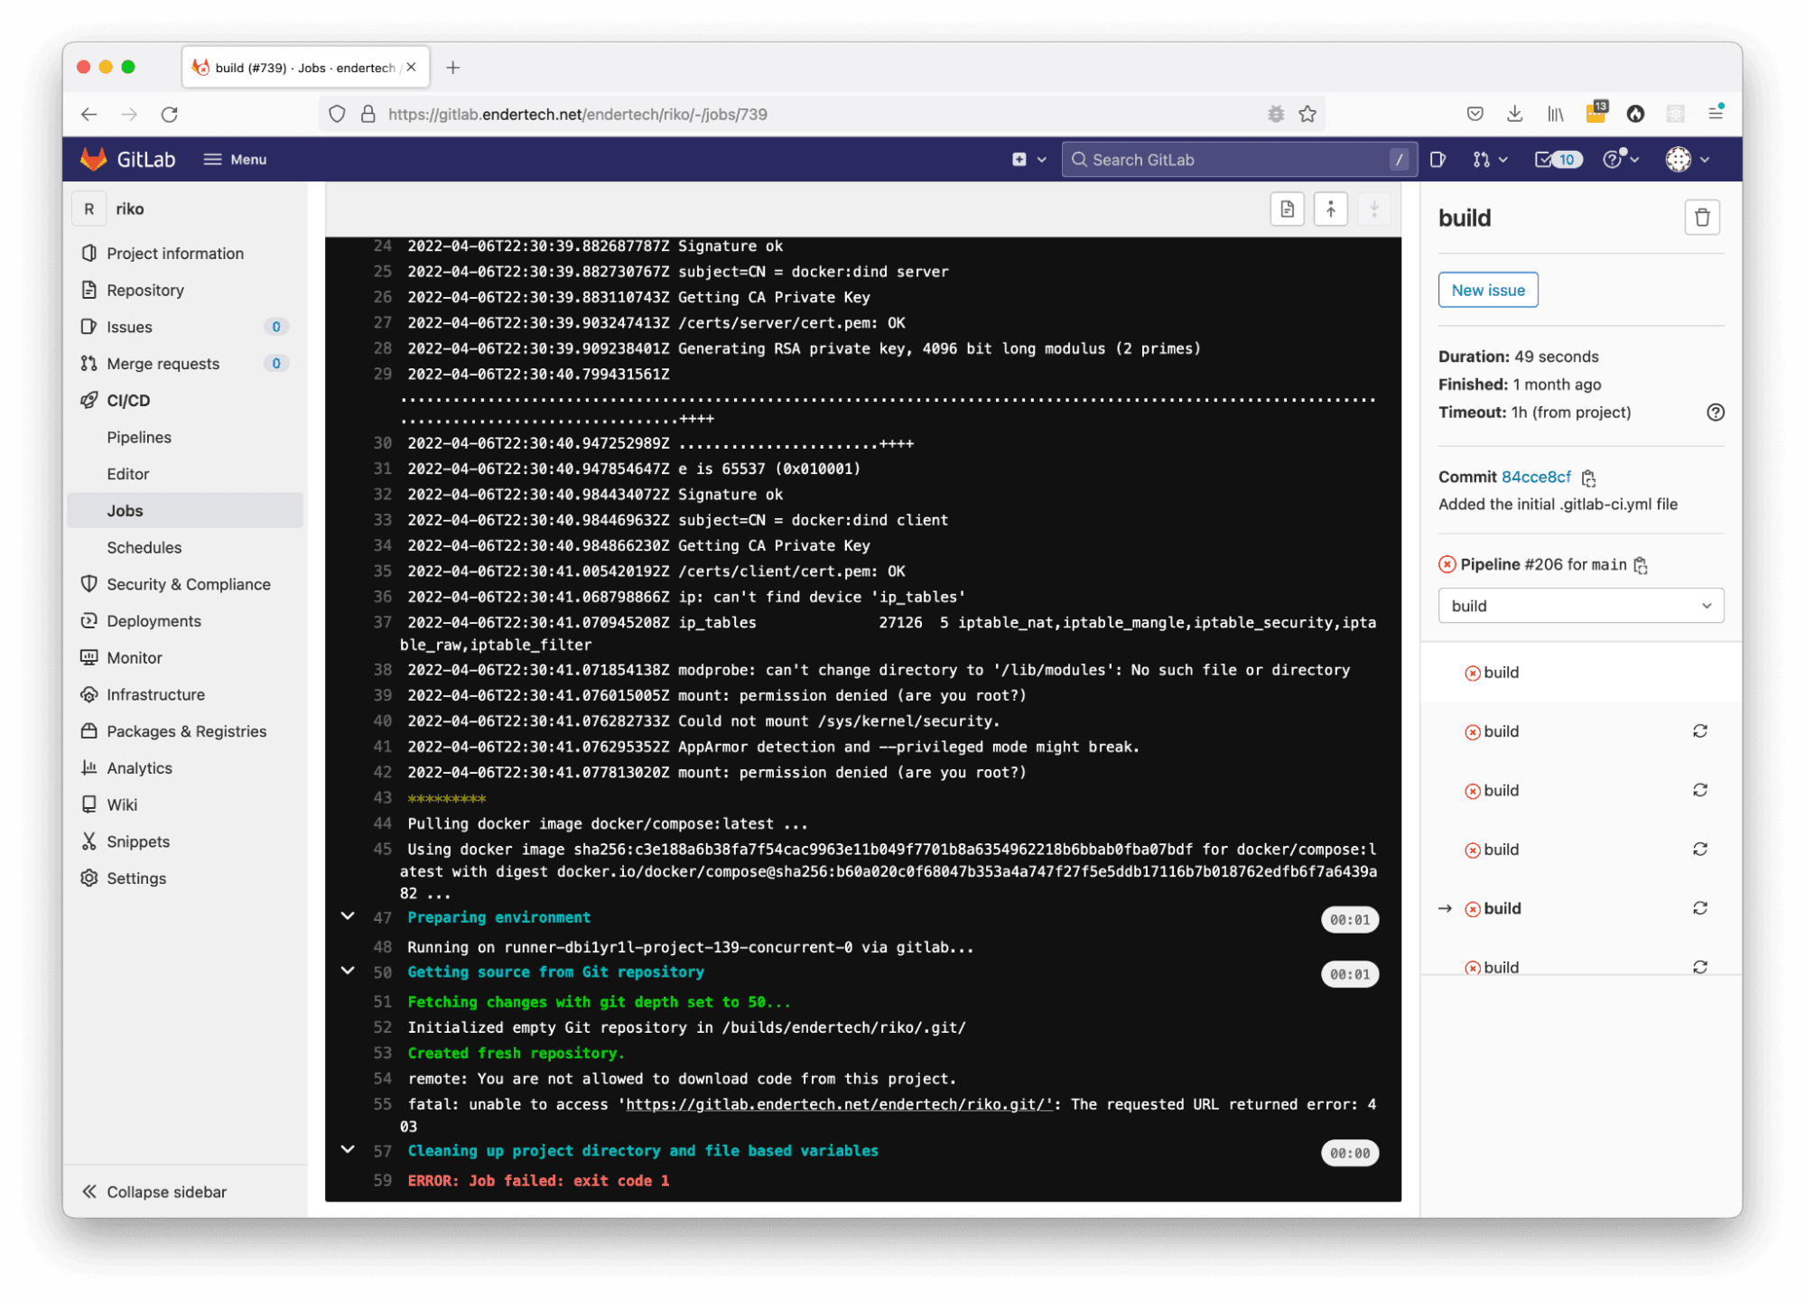Collapse the Cleaning up project directory section
Viewport: 1805px width, 1300px height.
click(x=348, y=1150)
